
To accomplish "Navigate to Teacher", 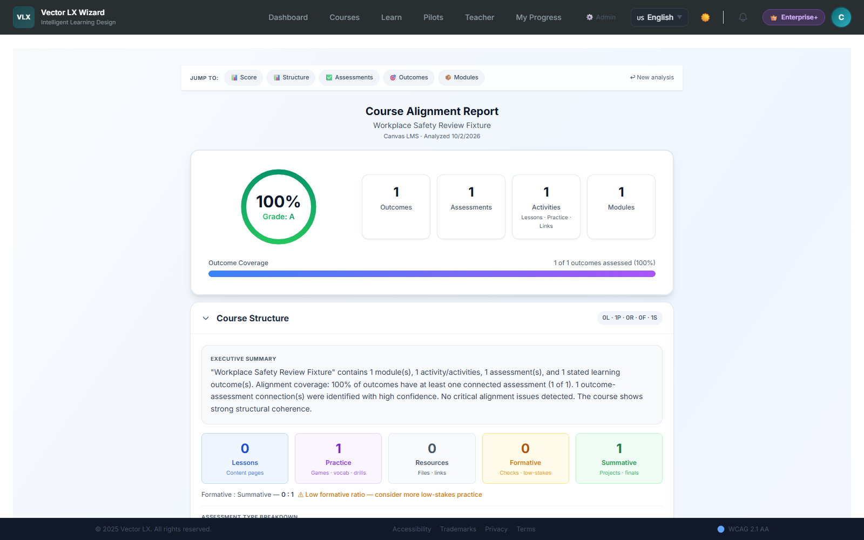I will (x=480, y=17).
